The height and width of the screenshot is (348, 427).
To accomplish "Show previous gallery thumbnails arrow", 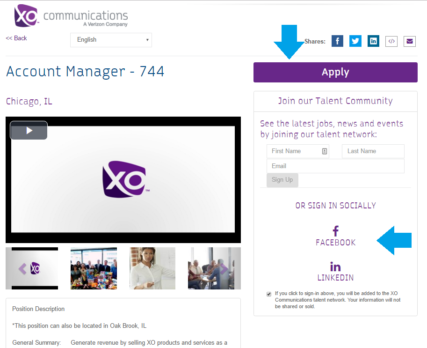I will (x=22, y=269).
